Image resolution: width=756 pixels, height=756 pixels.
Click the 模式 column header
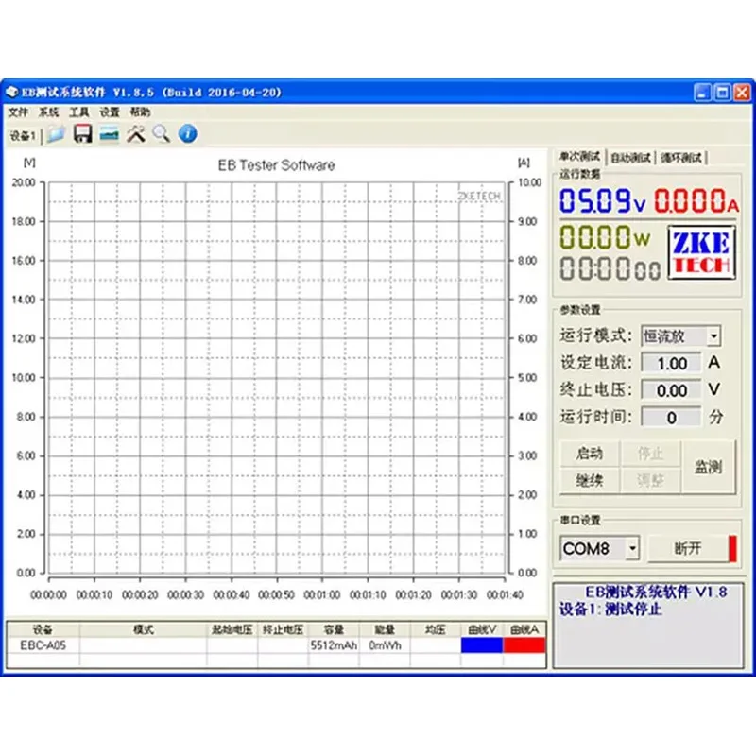tap(144, 629)
